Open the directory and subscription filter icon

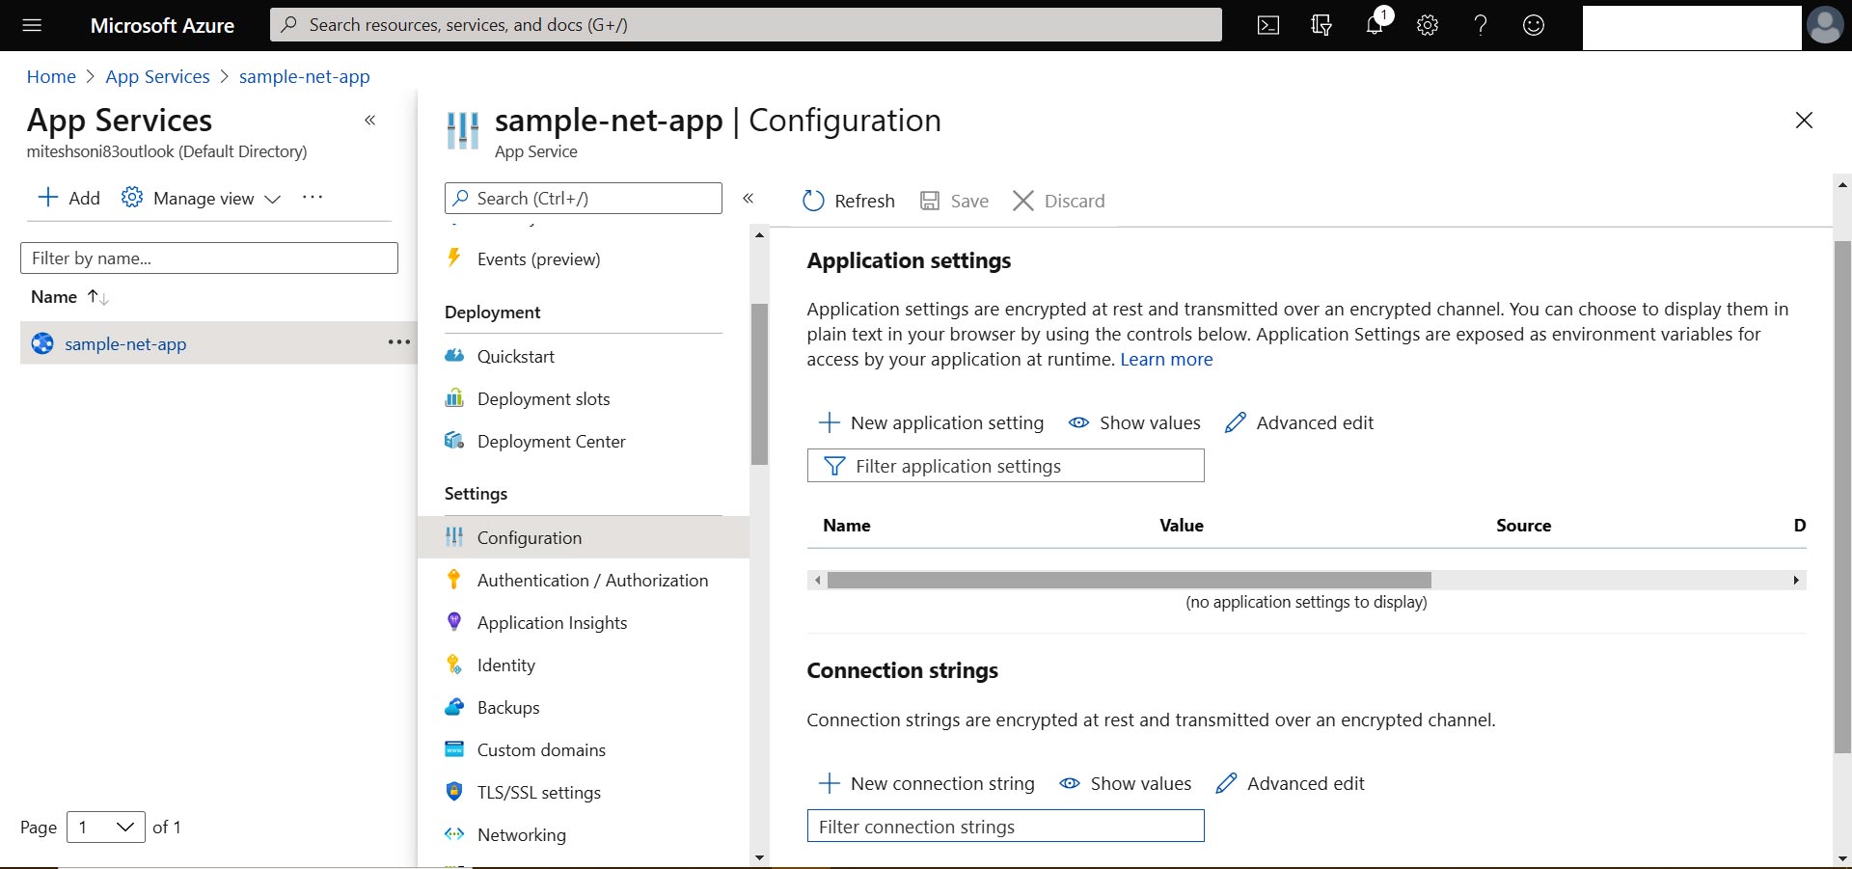(1321, 25)
